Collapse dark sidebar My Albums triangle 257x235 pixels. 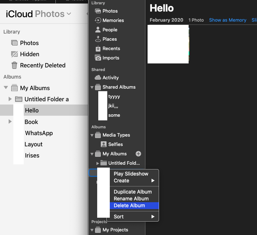[92, 154]
